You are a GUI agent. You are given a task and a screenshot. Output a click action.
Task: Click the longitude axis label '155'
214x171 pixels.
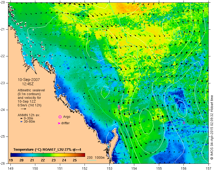(x=159, y=169)
